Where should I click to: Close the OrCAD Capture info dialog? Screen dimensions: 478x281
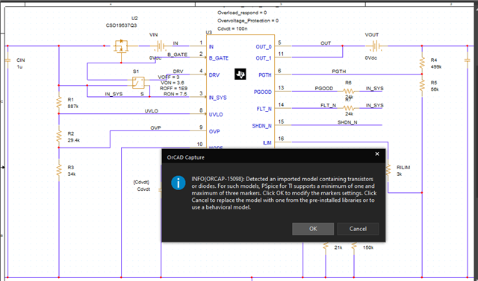pyautogui.click(x=377, y=154)
